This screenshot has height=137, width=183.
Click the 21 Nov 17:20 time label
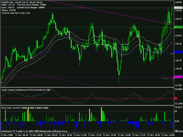click(139, 135)
